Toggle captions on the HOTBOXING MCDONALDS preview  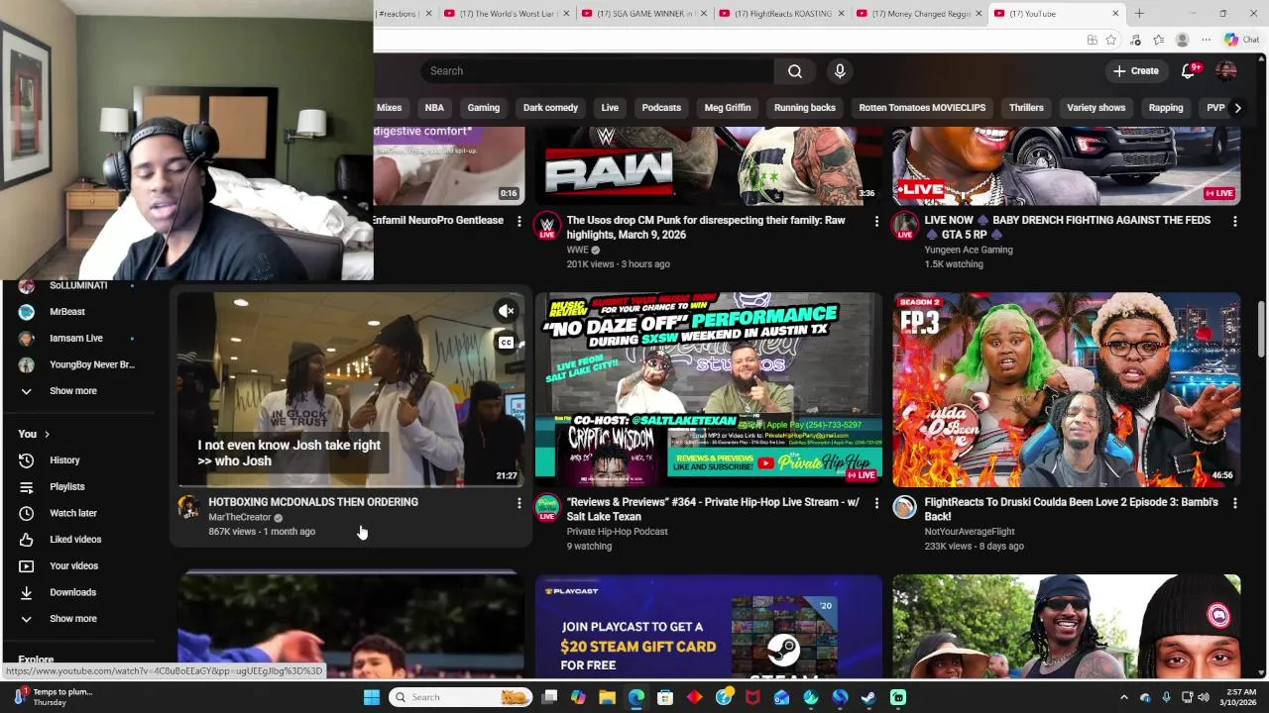[507, 343]
